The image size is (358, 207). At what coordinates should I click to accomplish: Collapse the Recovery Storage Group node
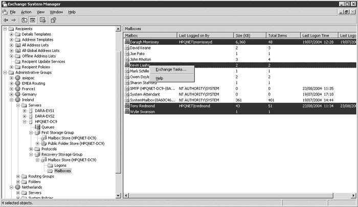(x=31, y=154)
